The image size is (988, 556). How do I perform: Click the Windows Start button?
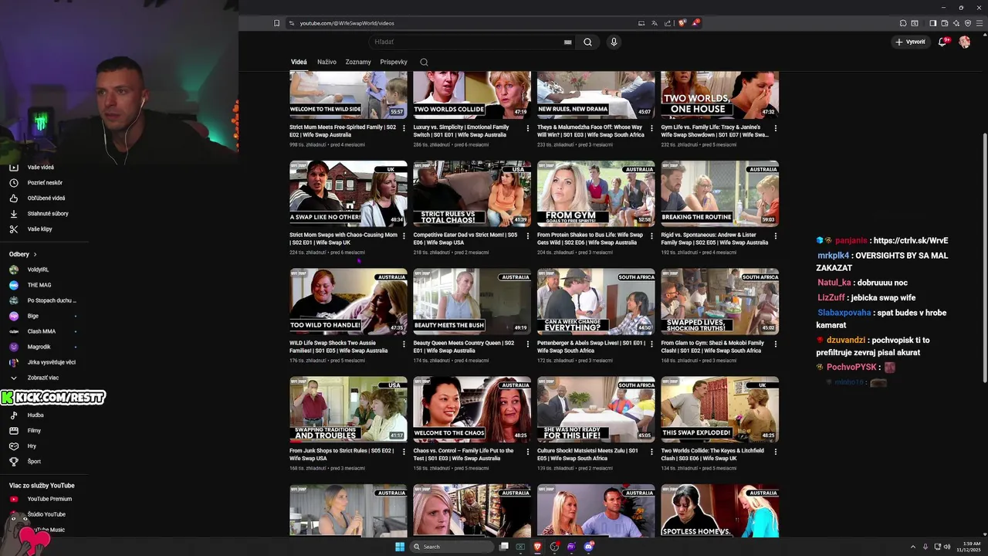click(400, 547)
